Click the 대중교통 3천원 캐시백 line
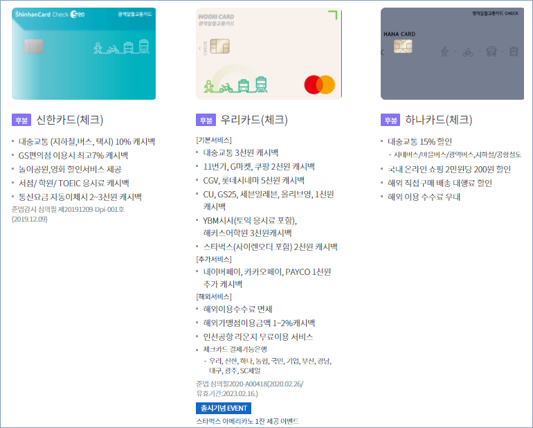This screenshot has height=428, width=533. coord(241,153)
